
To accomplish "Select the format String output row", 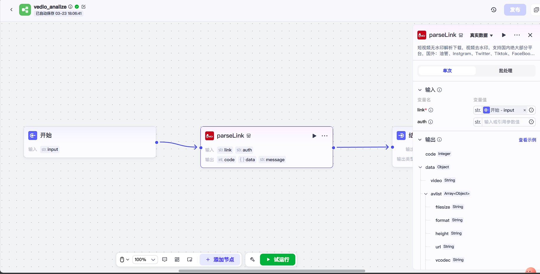I will pos(449,220).
